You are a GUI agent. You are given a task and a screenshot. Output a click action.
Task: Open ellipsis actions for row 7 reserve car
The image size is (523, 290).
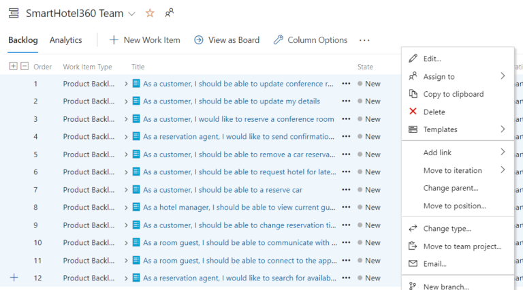pyautogui.click(x=346, y=190)
